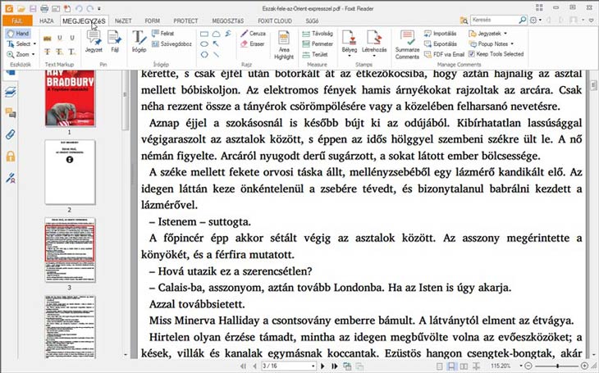599x373 pixels.
Task: Switch to facing pages view mode
Action: pos(464,366)
